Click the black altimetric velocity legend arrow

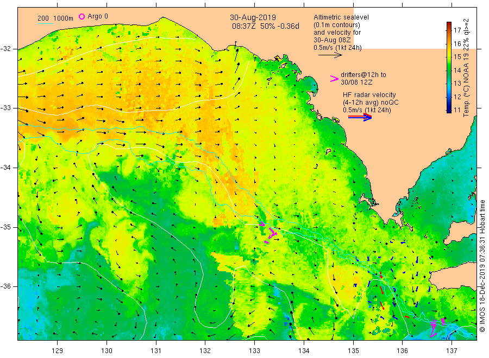tap(330, 55)
